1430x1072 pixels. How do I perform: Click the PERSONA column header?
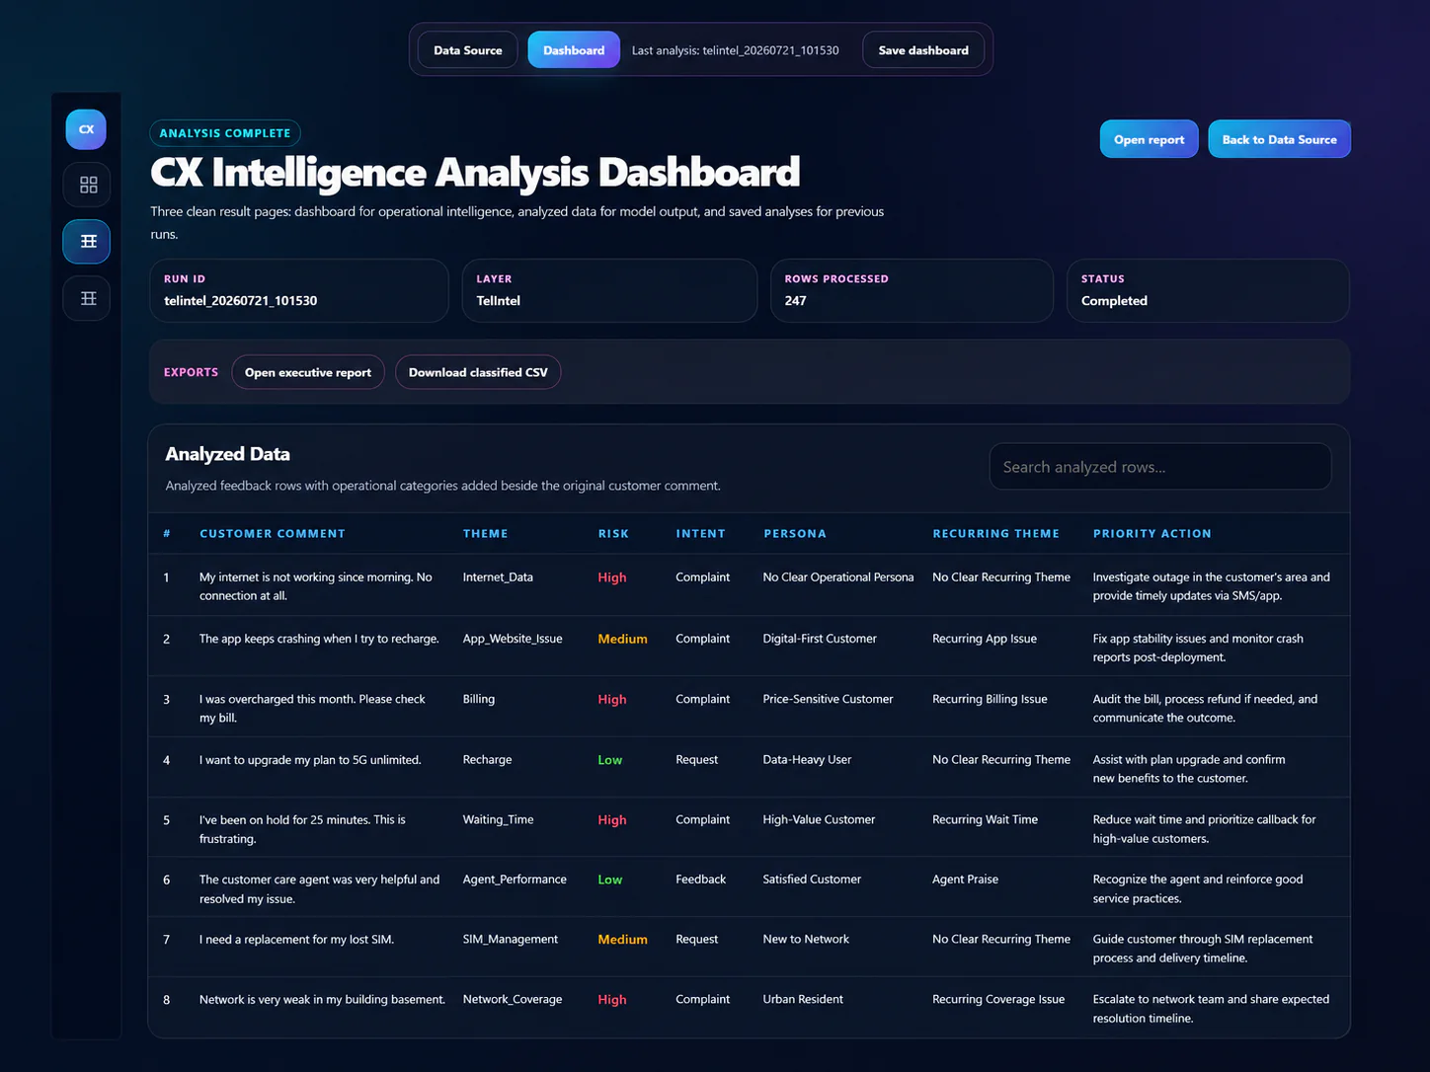tap(795, 533)
